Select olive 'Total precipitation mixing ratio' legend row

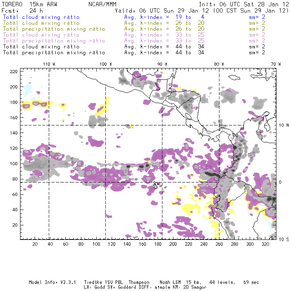(x=54, y=29)
